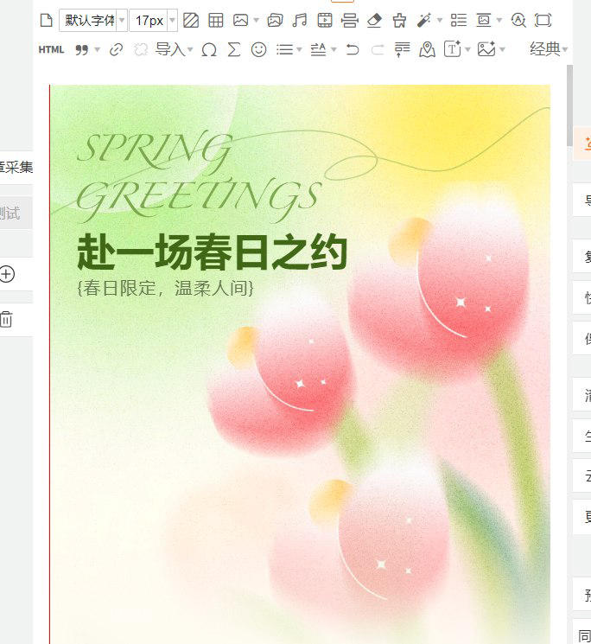Select the eraser clear-format tool

373,20
